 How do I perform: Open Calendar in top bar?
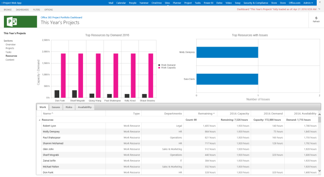point(121,3)
